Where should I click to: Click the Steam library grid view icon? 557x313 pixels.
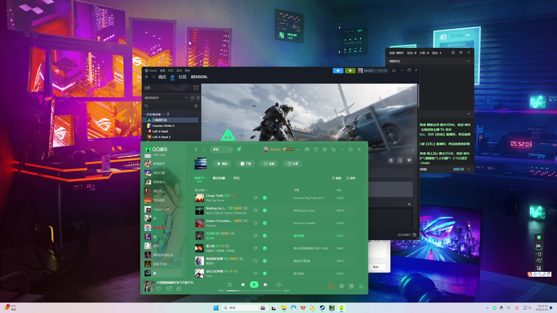[196, 88]
